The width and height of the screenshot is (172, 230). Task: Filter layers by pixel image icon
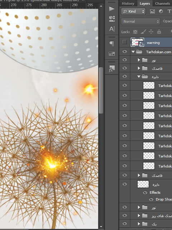coord(152,11)
